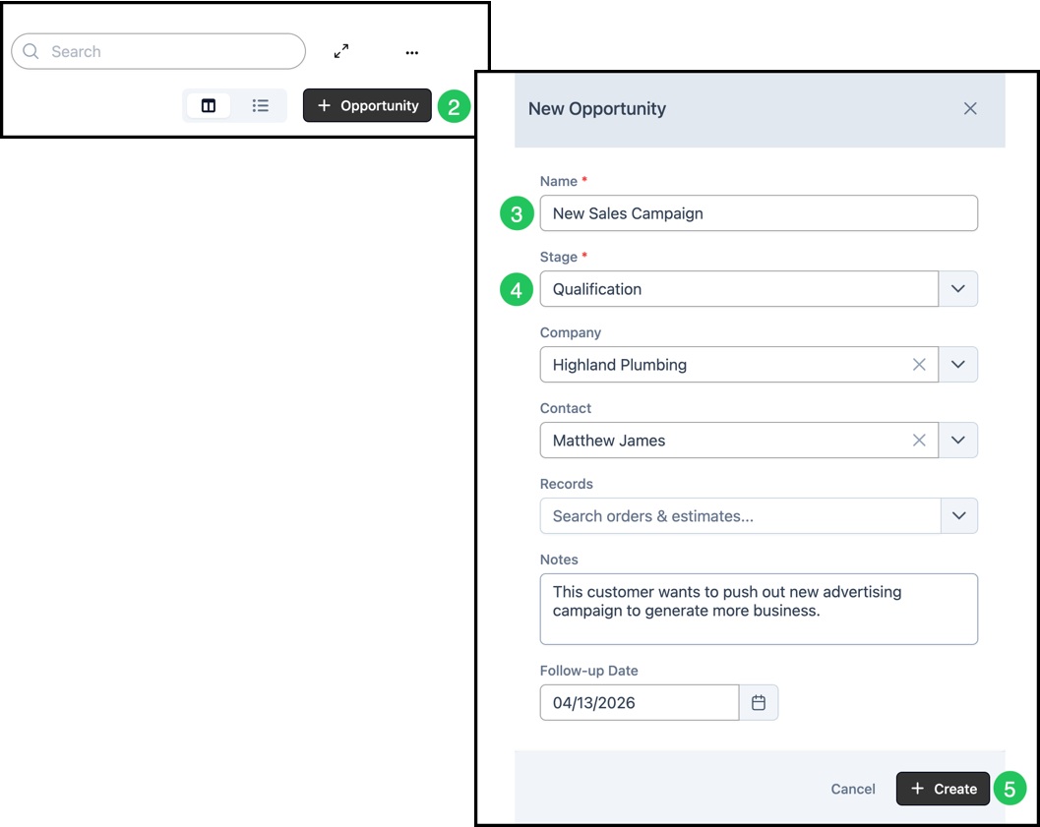1040x827 pixels.
Task: Expand the Company dropdown arrow
Action: [957, 365]
